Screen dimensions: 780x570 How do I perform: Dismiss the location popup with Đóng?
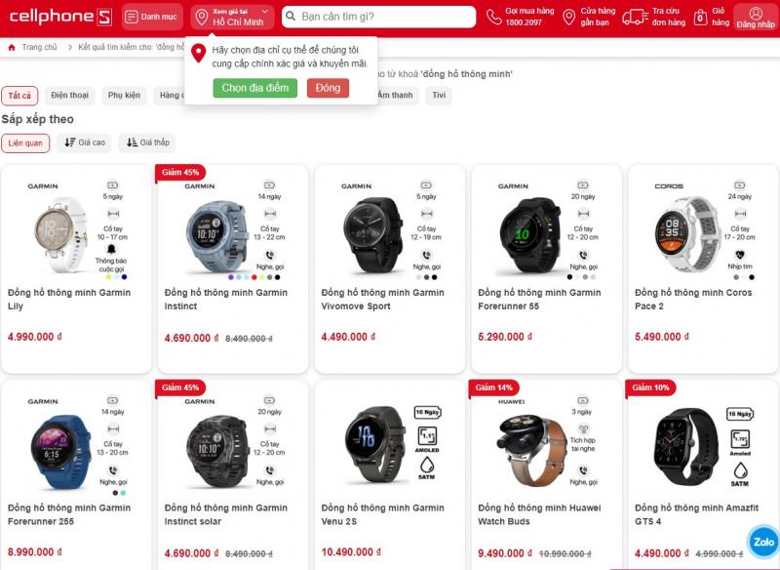328,88
